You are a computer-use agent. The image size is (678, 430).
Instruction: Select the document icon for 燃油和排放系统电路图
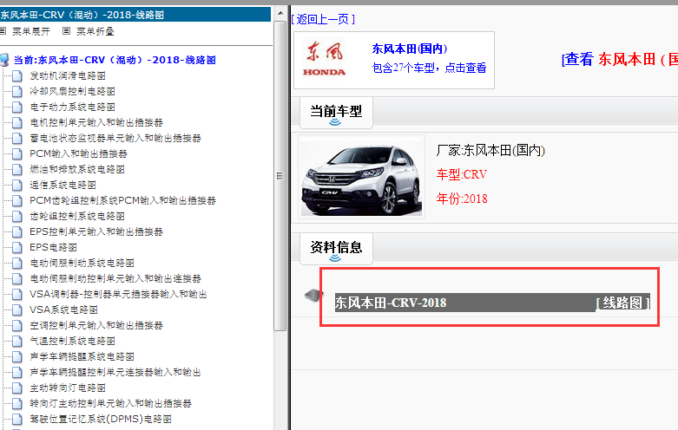17,169
